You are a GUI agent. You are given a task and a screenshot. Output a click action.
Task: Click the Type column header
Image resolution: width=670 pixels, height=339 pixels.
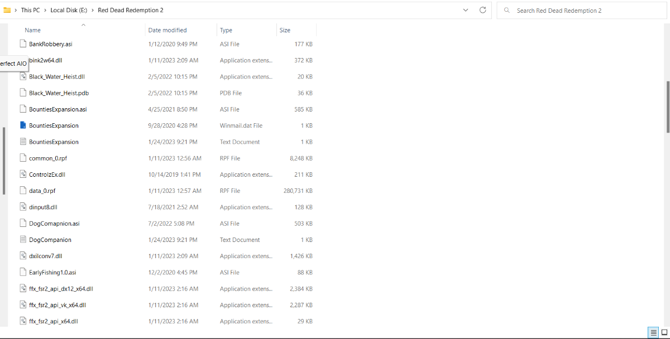pyautogui.click(x=226, y=30)
